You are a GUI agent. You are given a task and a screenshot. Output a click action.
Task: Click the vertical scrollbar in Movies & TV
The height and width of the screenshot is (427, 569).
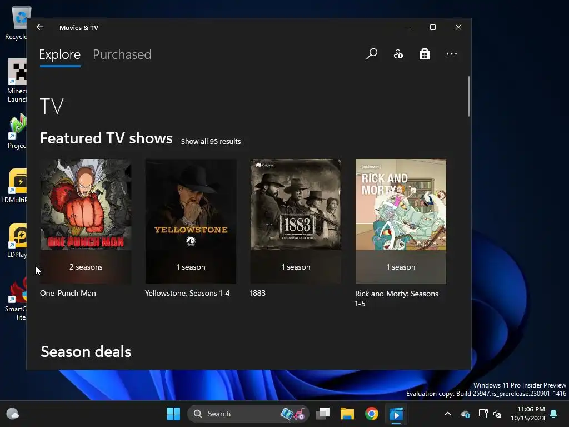(469, 96)
